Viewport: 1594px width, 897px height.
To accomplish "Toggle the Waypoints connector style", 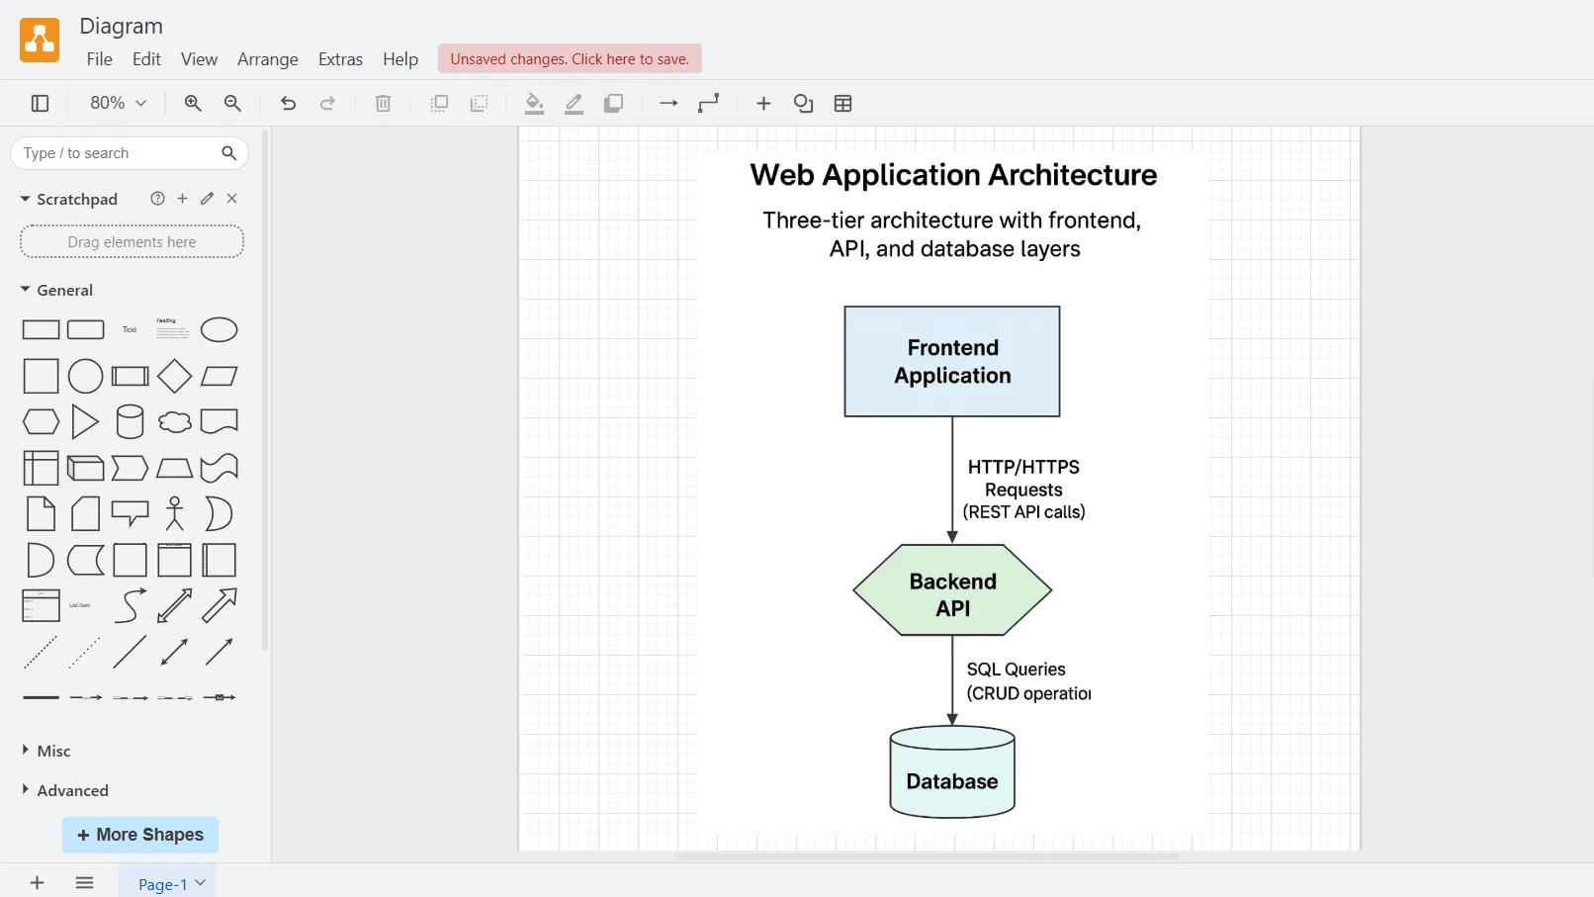I will click(x=708, y=103).
